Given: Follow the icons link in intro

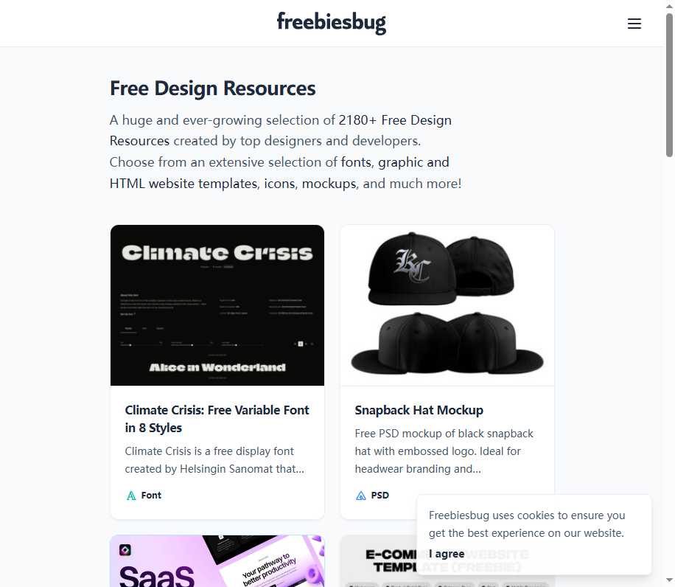Looking at the screenshot, I should 279,184.
